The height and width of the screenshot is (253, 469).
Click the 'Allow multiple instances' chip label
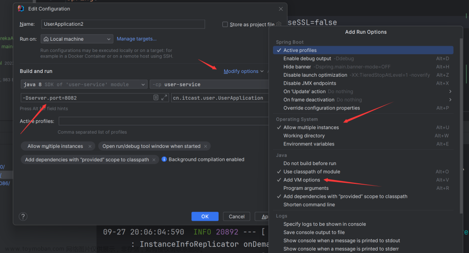(55, 146)
